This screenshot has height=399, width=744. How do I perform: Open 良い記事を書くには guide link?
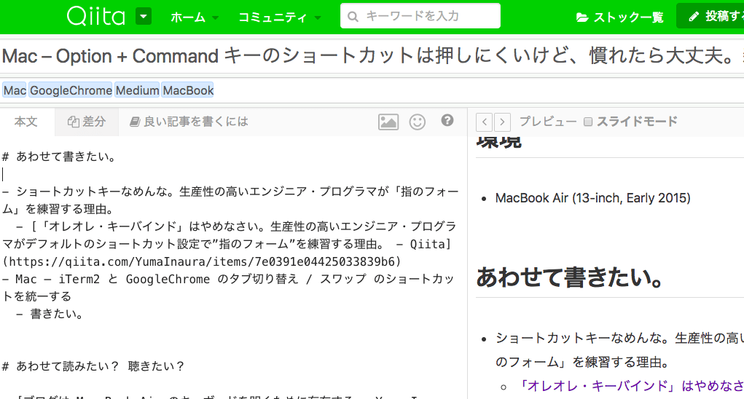click(189, 122)
